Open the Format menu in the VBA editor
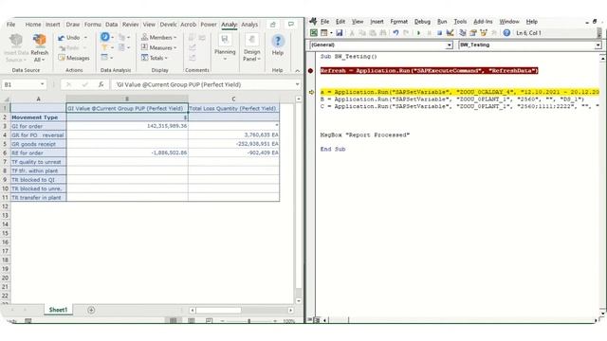The image size is (607, 341). pyautogui.click(x=398, y=22)
